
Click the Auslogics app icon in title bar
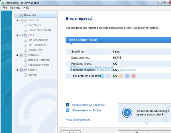tap(3, 3)
